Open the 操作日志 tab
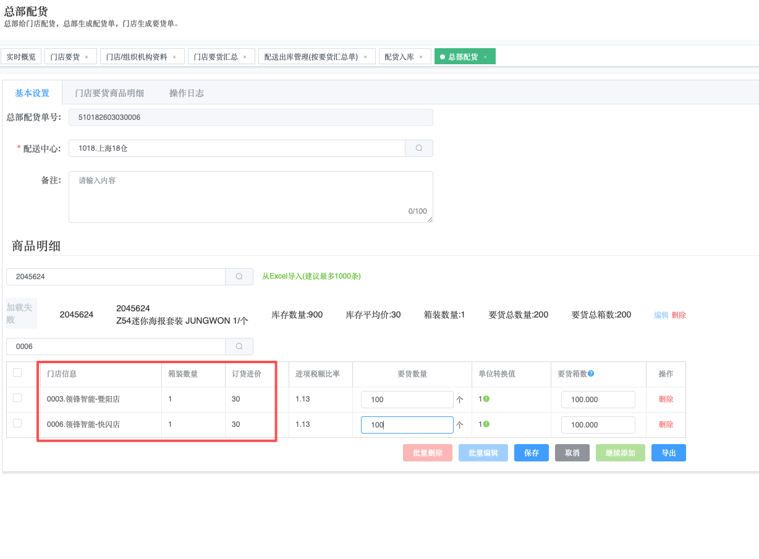 [187, 93]
